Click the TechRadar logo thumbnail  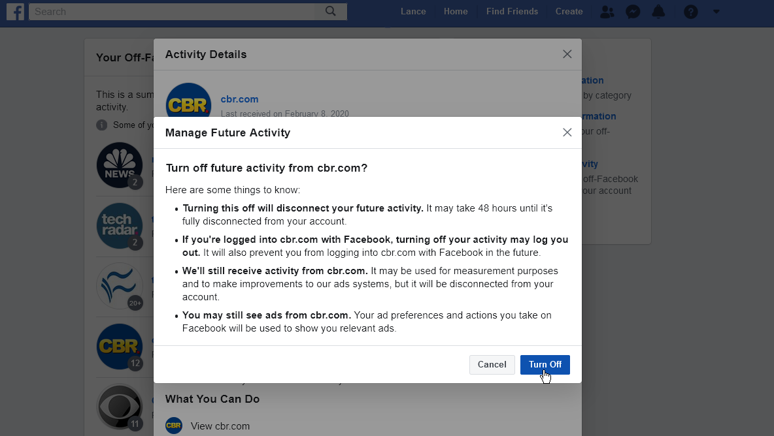pyautogui.click(x=120, y=226)
